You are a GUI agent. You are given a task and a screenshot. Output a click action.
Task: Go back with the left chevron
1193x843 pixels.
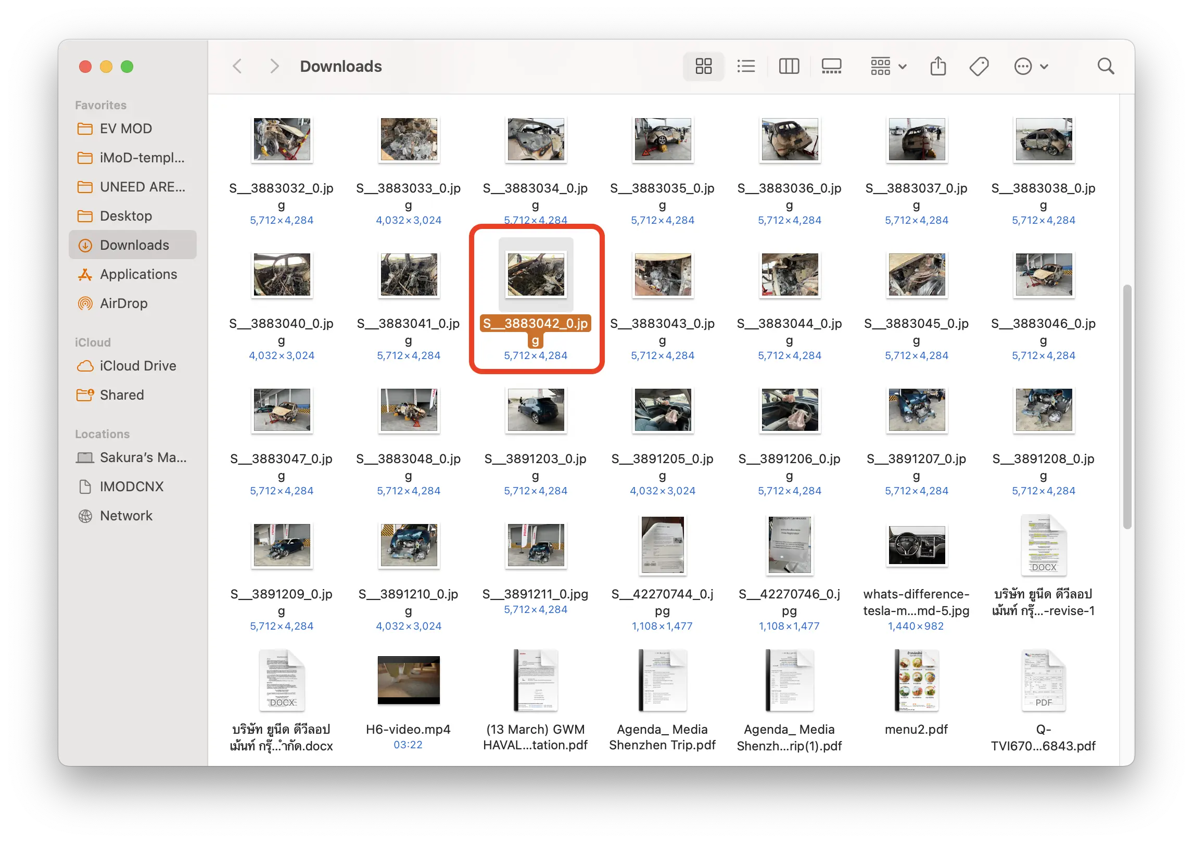click(x=237, y=67)
